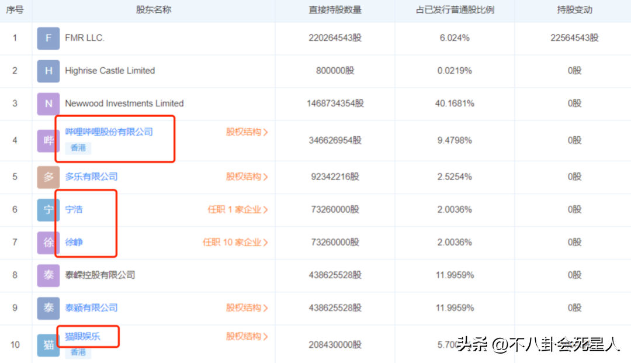The width and height of the screenshot is (631, 363).
Task: Click the 0股 change in the 泰嵘控股有限公司 row
Action: tap(575, 275)
